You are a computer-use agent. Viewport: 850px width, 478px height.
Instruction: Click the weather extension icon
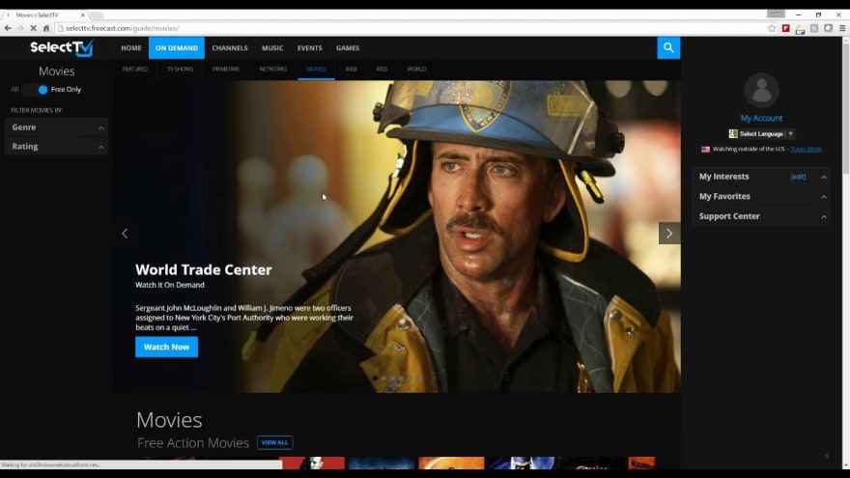pyautogui.click(x=800, y=29)
